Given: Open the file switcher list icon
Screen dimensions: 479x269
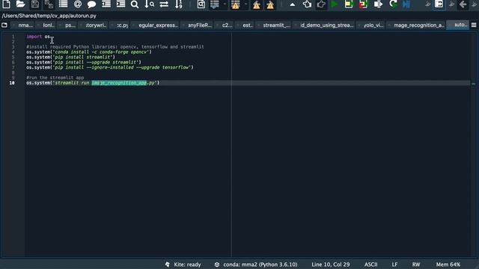Looking at the screenshot, I should 63,4.
